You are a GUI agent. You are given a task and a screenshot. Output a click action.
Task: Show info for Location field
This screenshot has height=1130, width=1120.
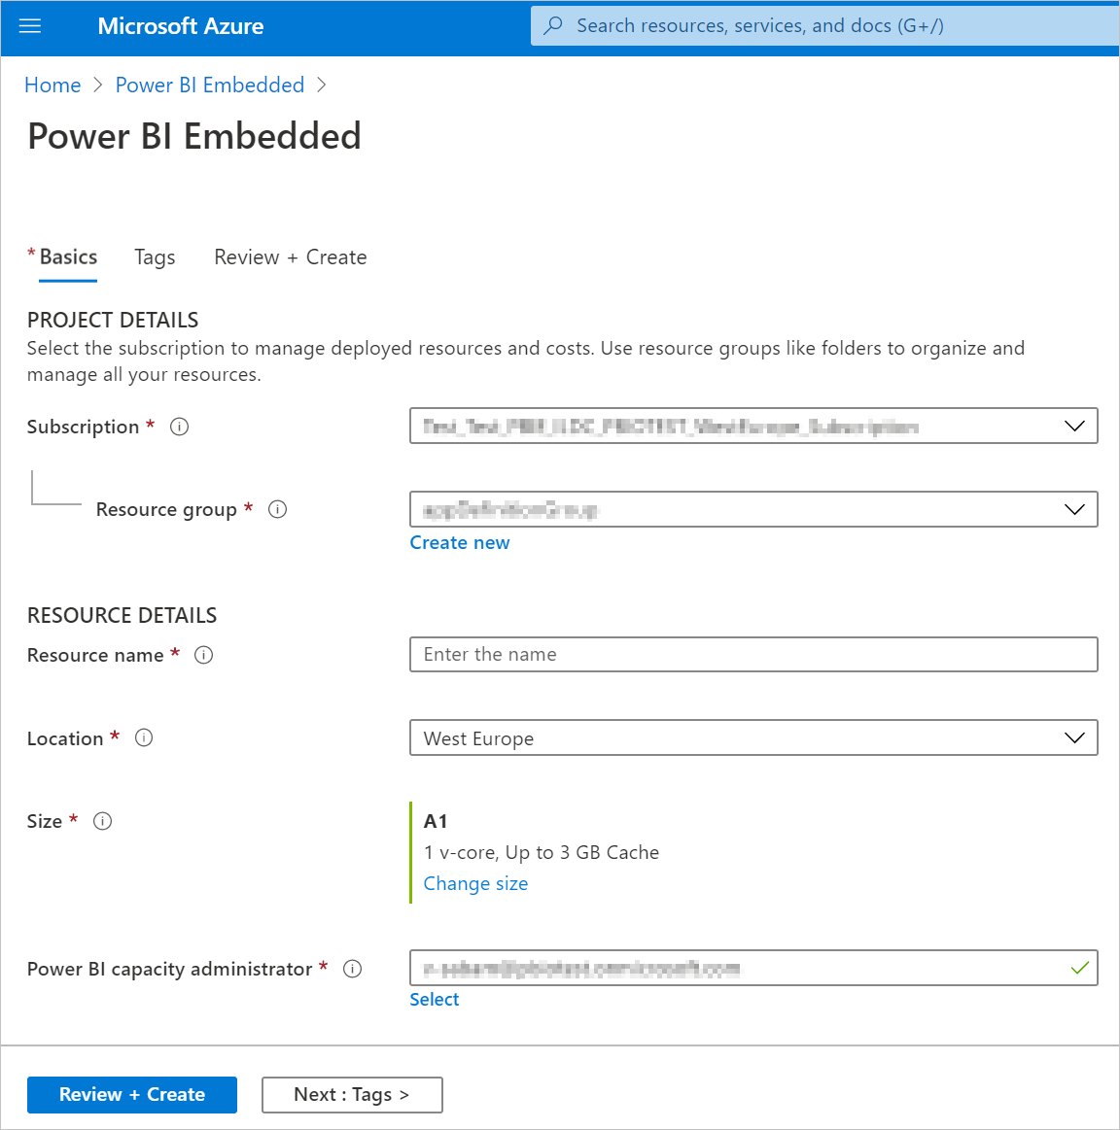(144, 737)
